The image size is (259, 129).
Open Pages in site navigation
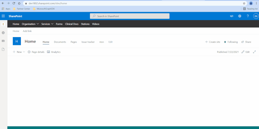74,42
